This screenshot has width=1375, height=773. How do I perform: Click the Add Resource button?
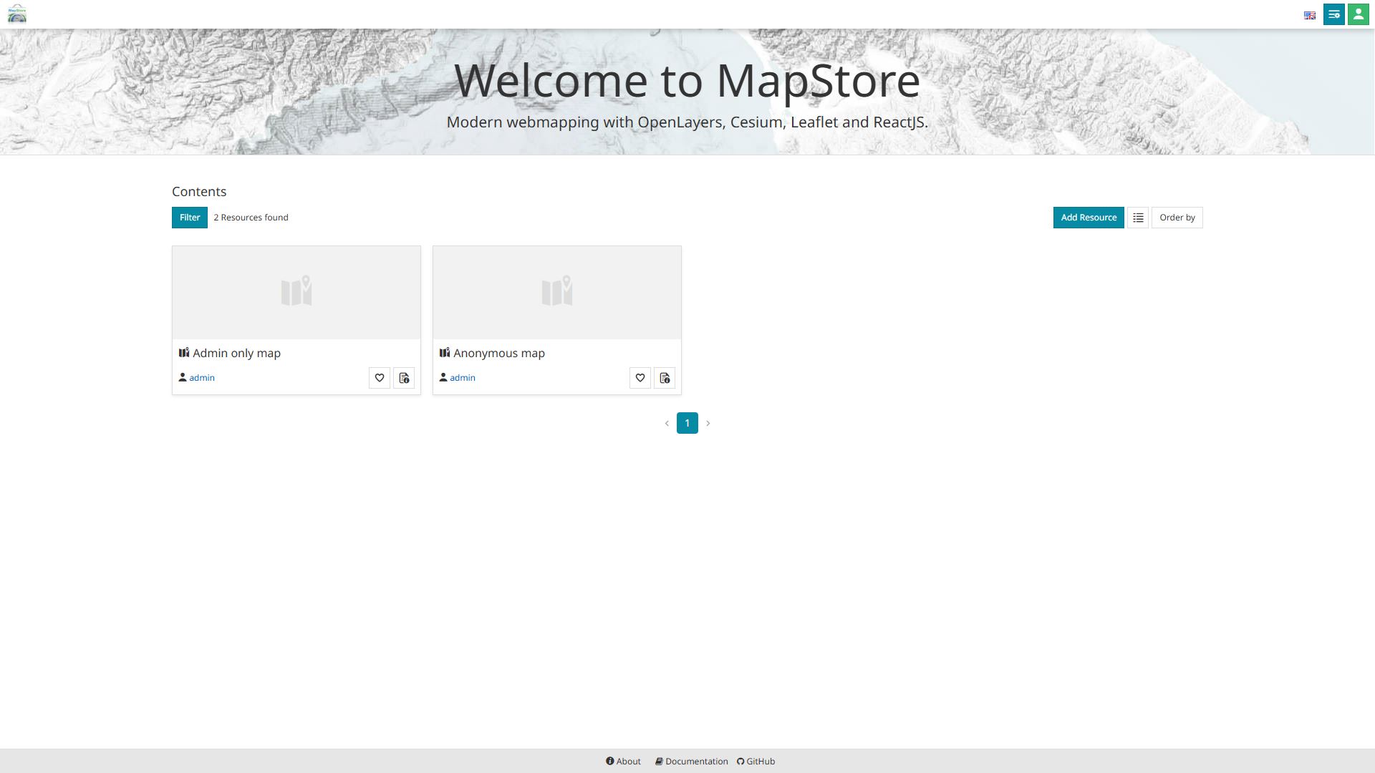tap(1089, 218)
